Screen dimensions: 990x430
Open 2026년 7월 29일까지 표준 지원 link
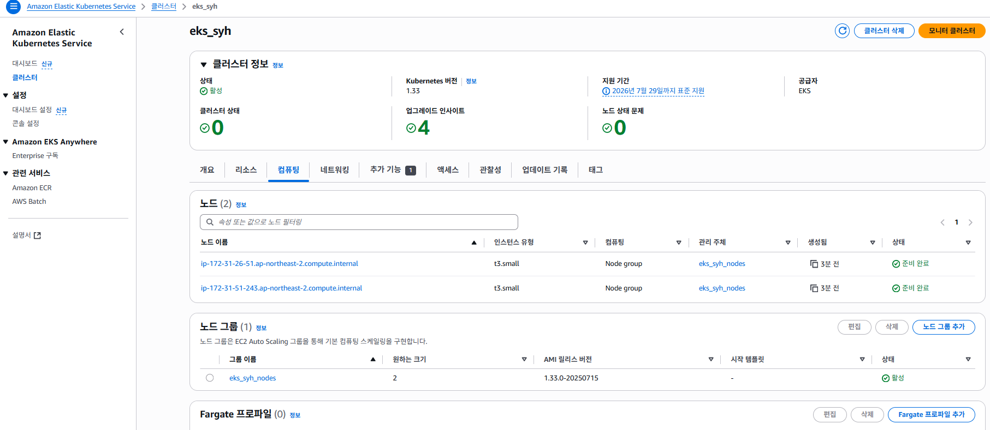[658, 91]
